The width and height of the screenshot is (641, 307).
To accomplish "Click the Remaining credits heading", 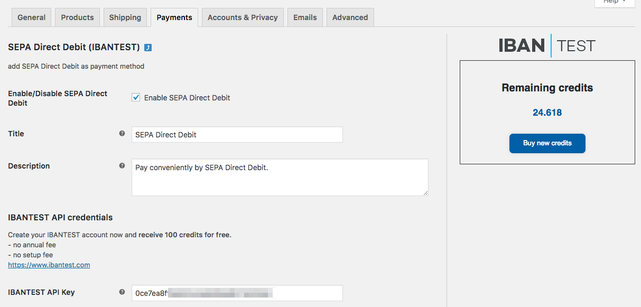I will tap(547, 88).
